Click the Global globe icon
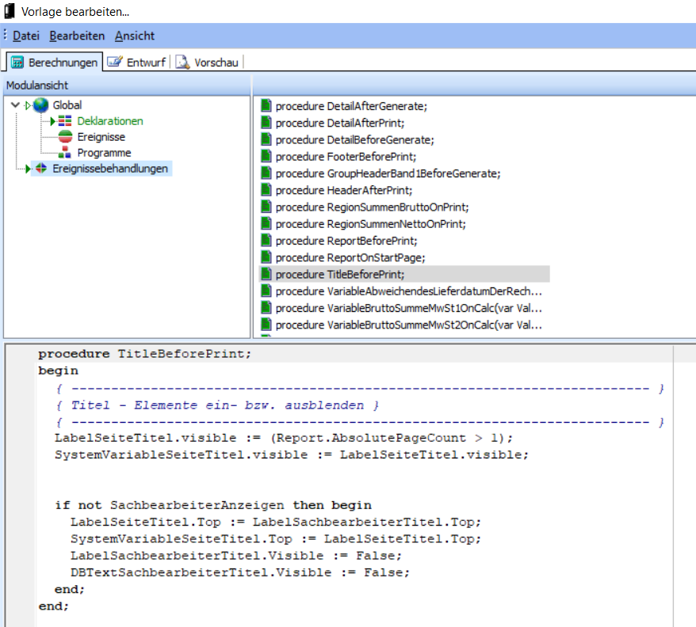Image resolution: width=696 pixels, height=627 pixels. point(41,105)
